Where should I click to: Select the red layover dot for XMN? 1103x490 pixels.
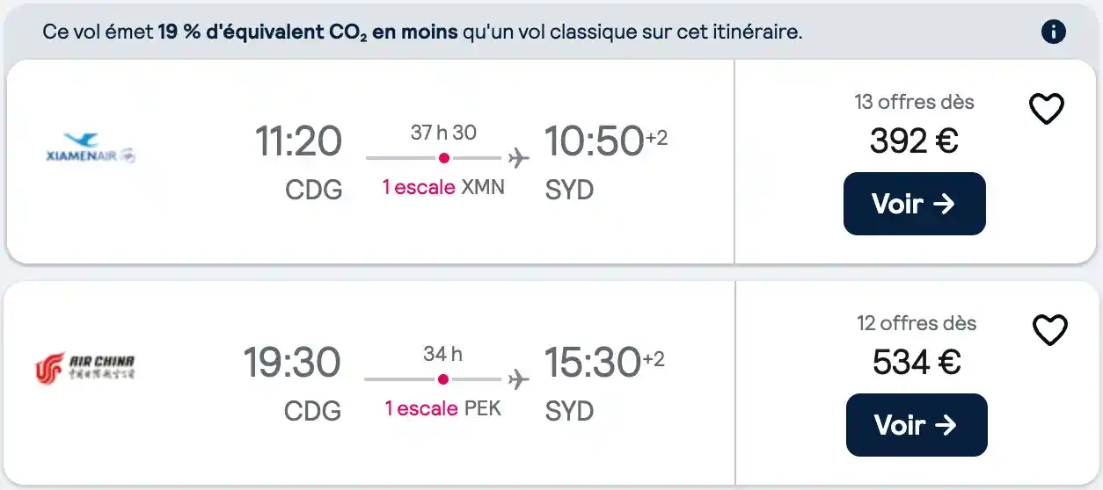pos(444,158)
